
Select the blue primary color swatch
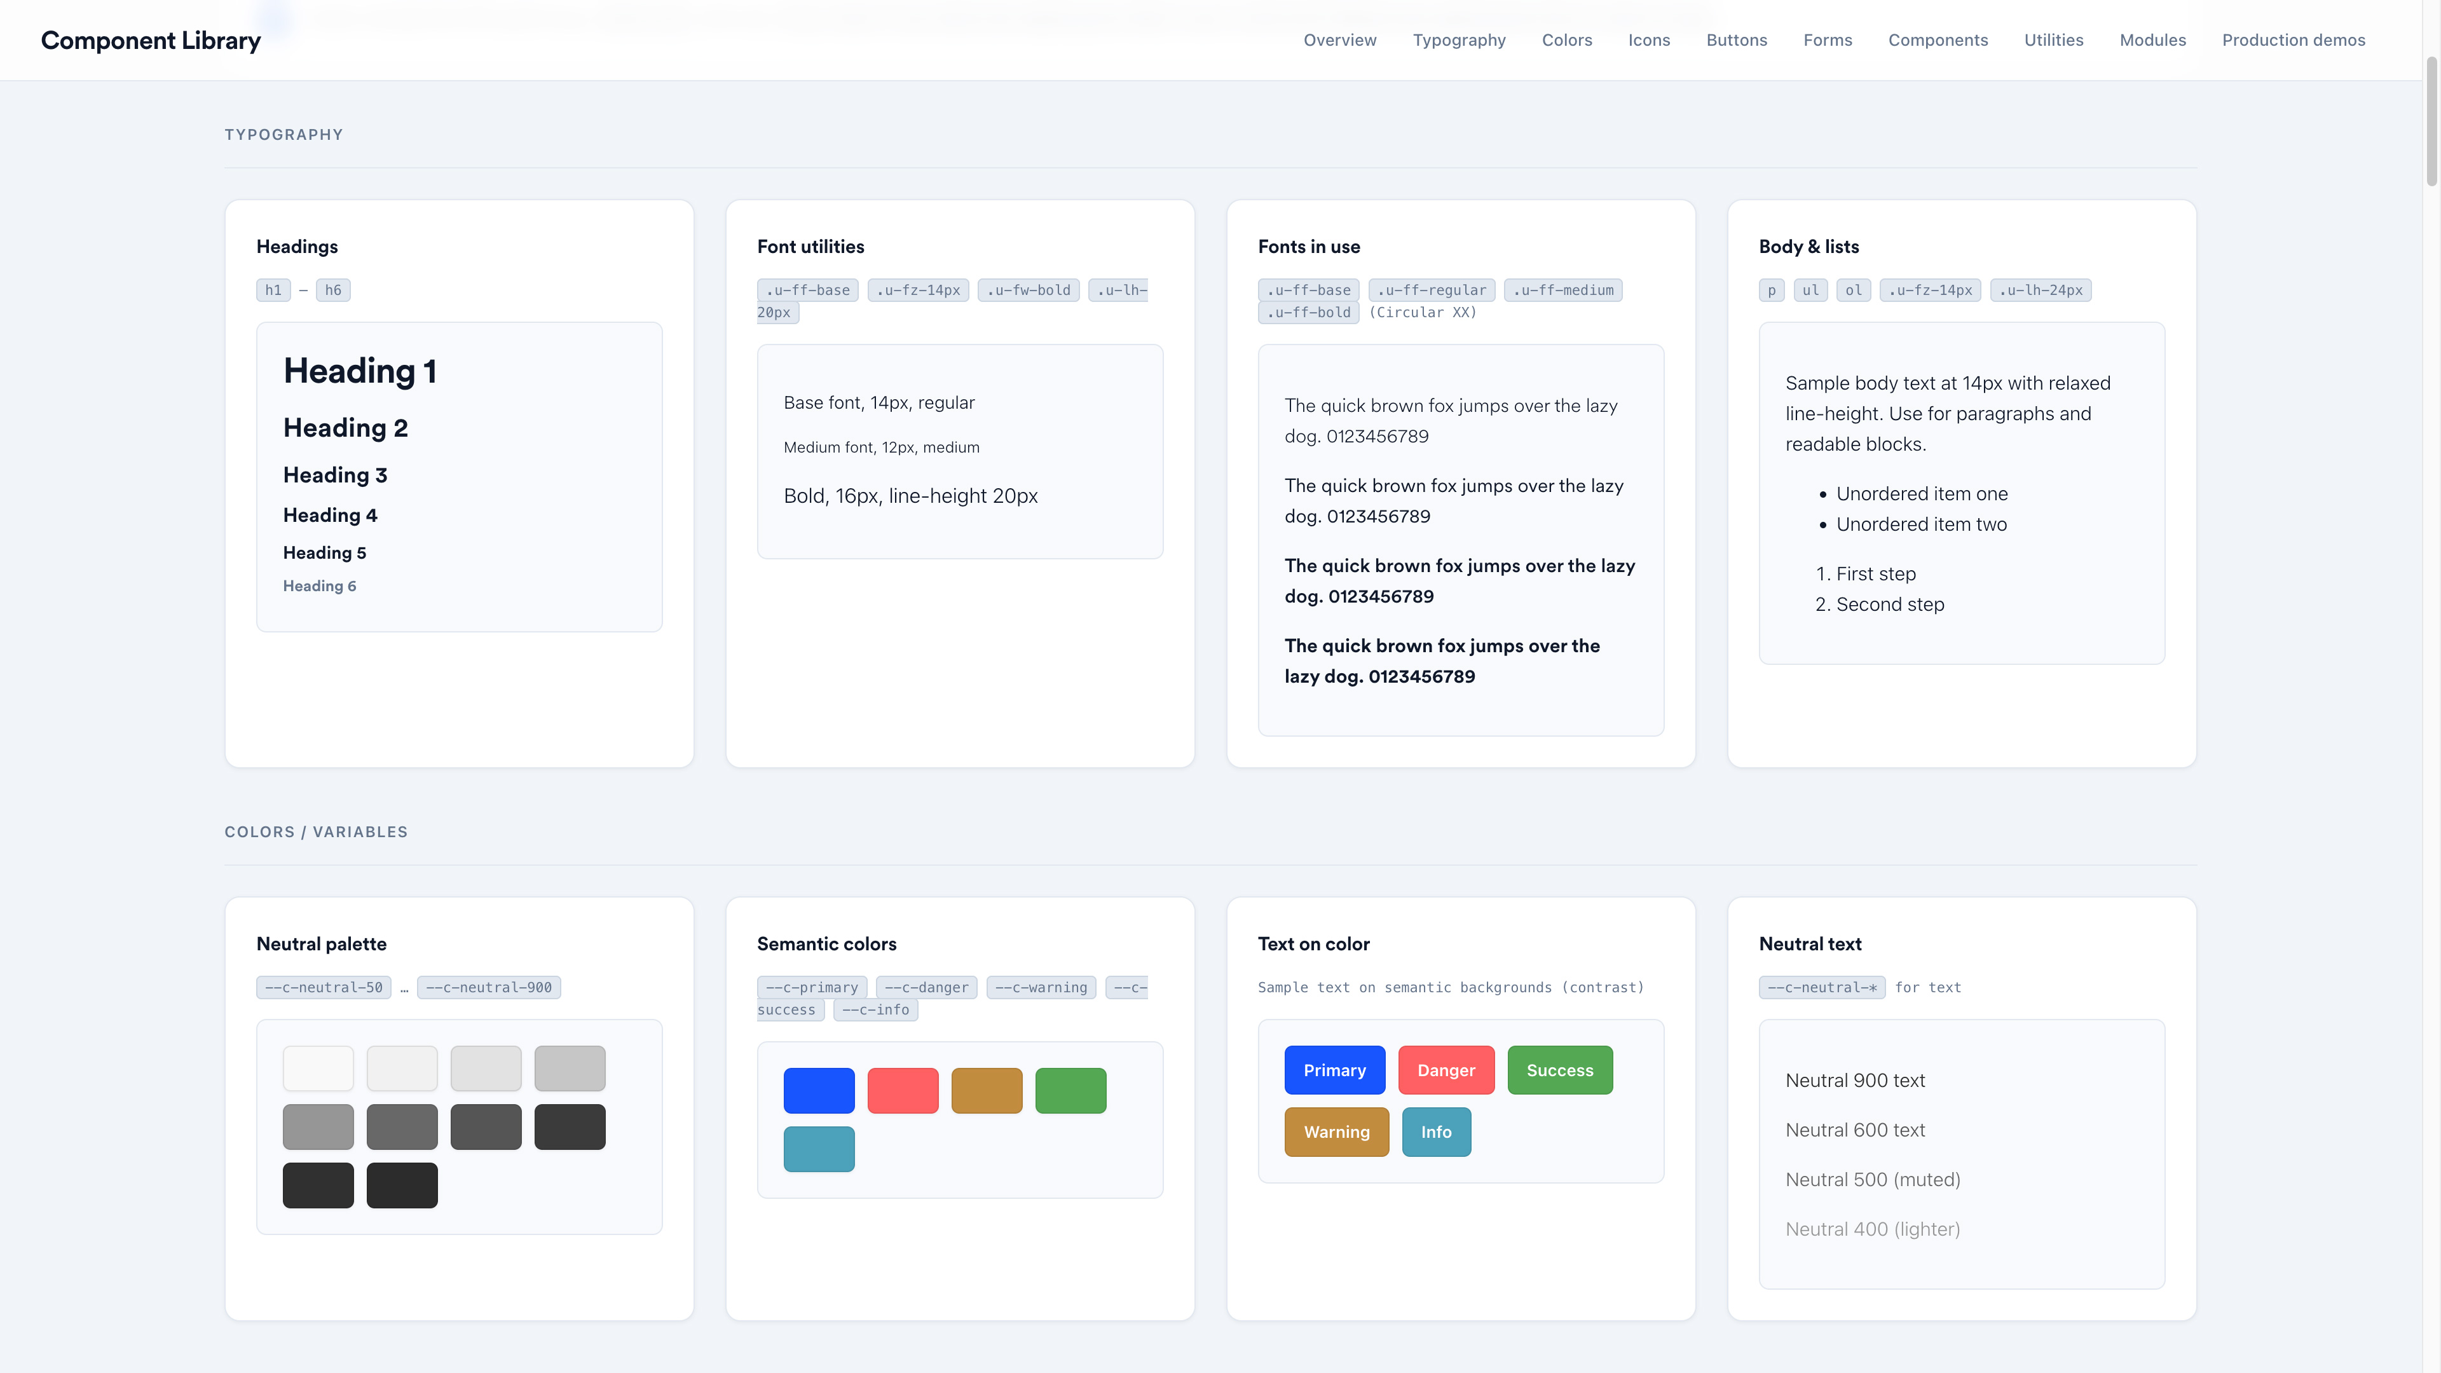click(819, 1090)
